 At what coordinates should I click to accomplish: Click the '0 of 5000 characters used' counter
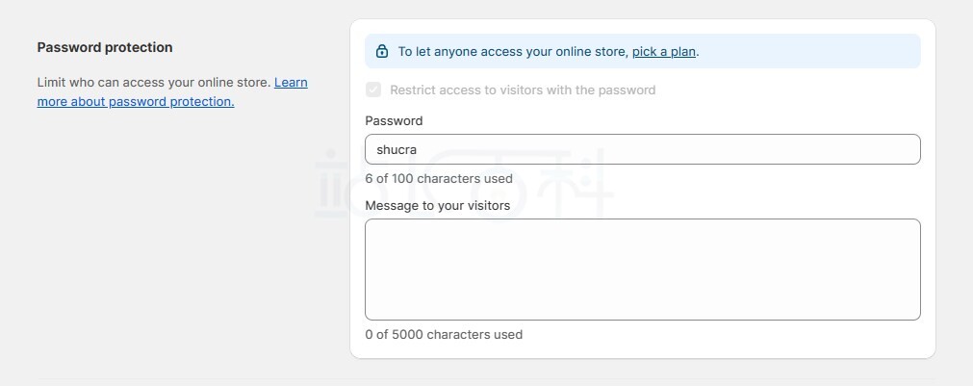[x=444, y=334]
